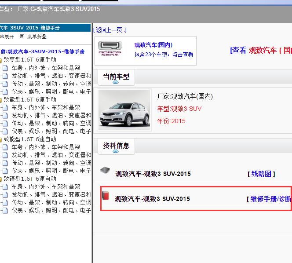Open 传动、悬架、制动 under 致能型 6速自动
The image size is (292, 263).
pyautogui.click(x=51, y=163)
